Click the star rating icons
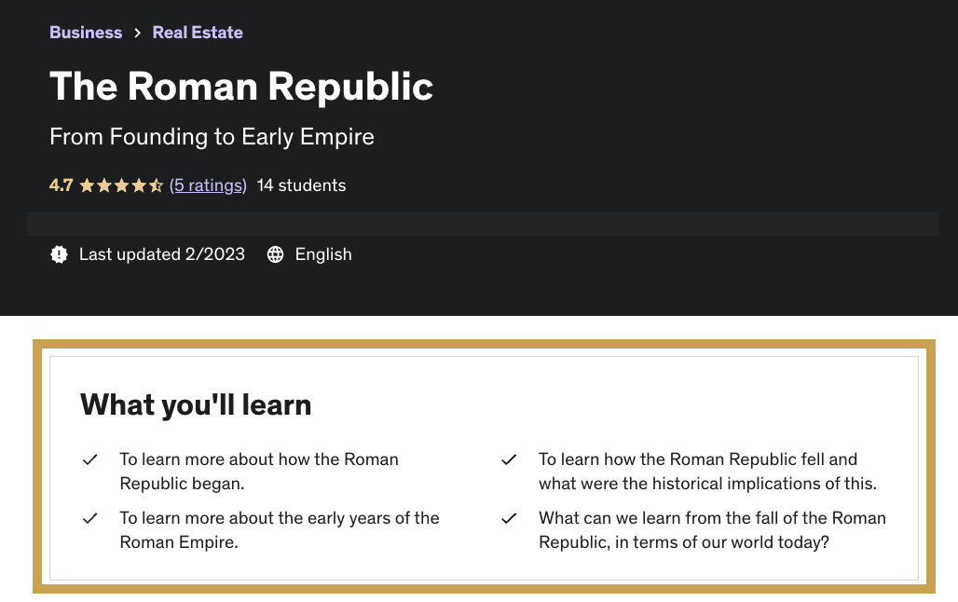Image resolution: width=958 pixels, height=602 pixels. [121, 185]
